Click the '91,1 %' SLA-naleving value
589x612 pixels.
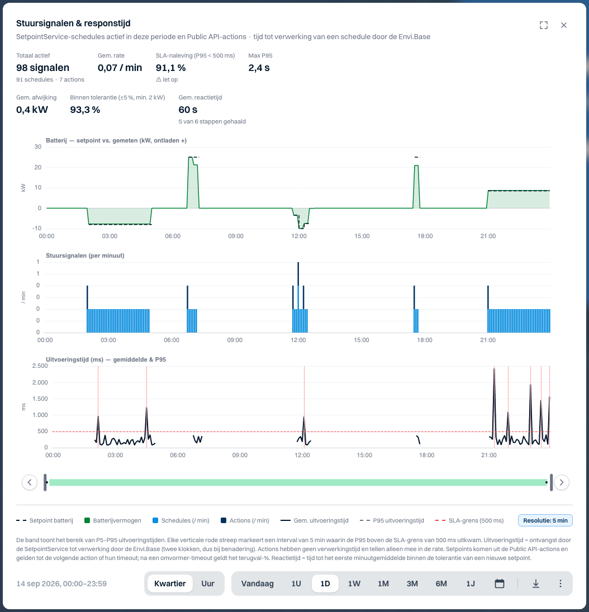(170, 68)
